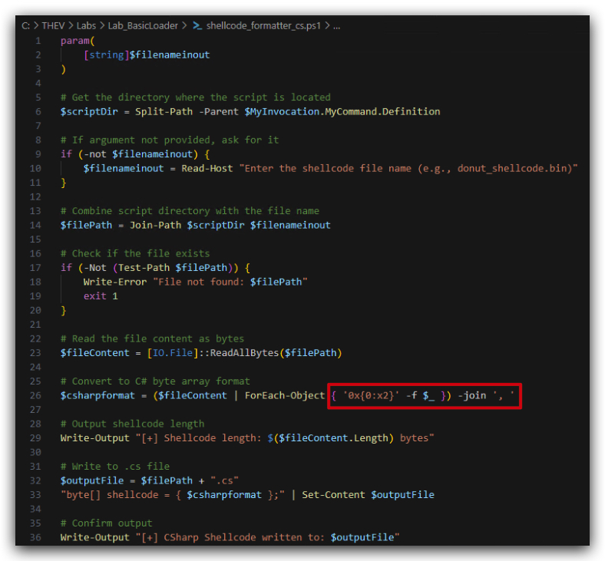Click '$outputFile' variable on line 32
The height and width of the screenshot is (561, 605).
pos(92,480)
